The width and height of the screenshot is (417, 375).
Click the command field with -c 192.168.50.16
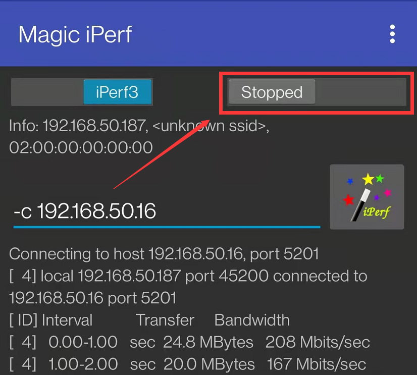pos(167,211)
